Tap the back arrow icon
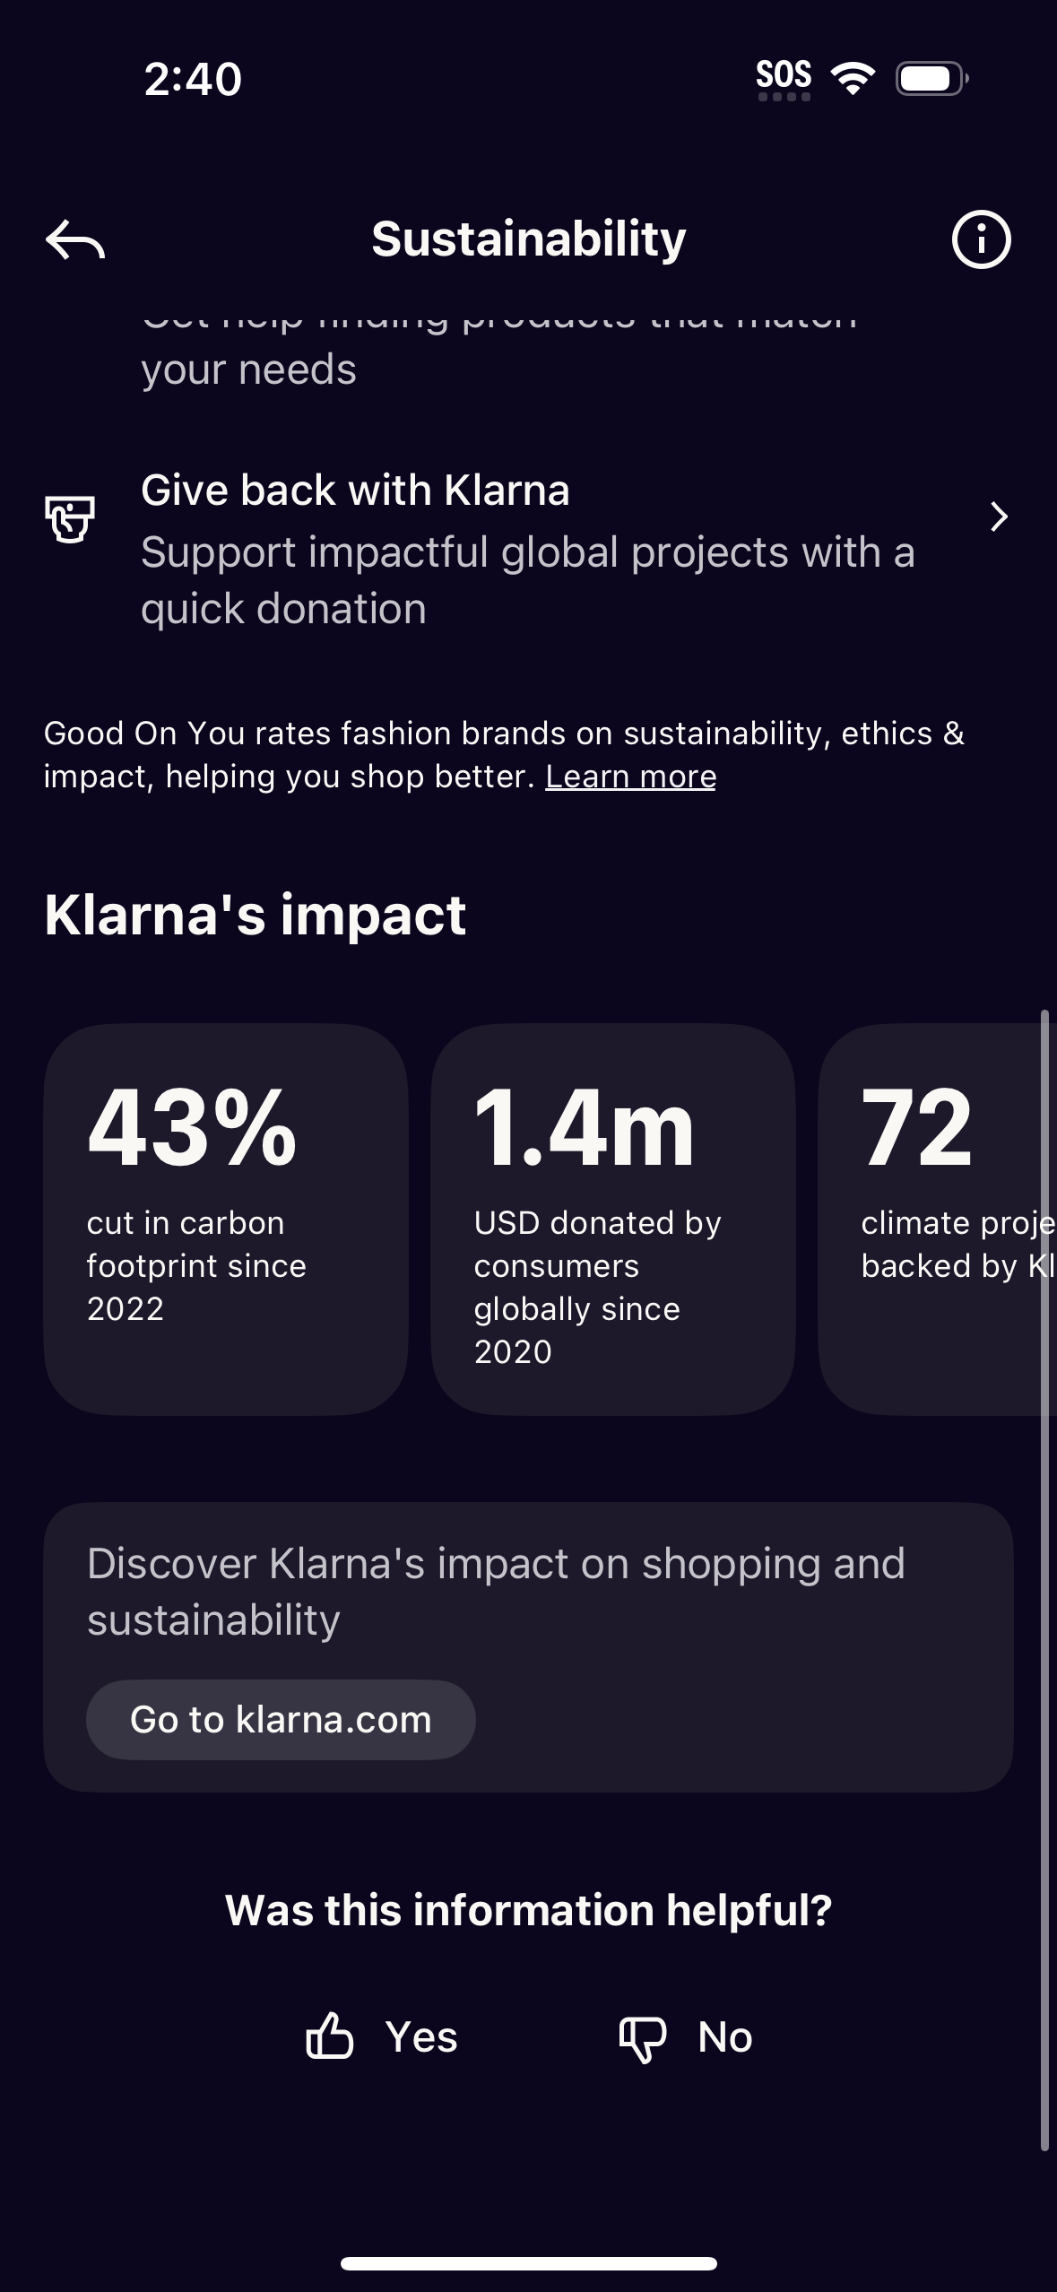This screenshot has height=2292, width=1057. (75, 239)
